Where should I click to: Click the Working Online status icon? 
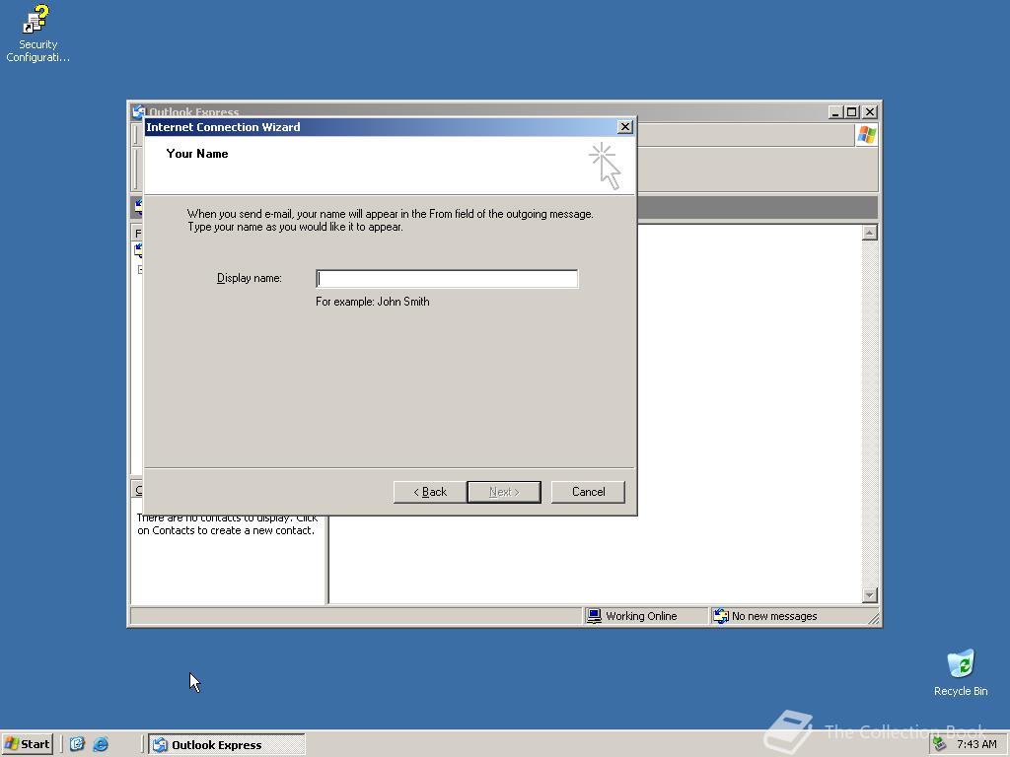coord(593,616)
